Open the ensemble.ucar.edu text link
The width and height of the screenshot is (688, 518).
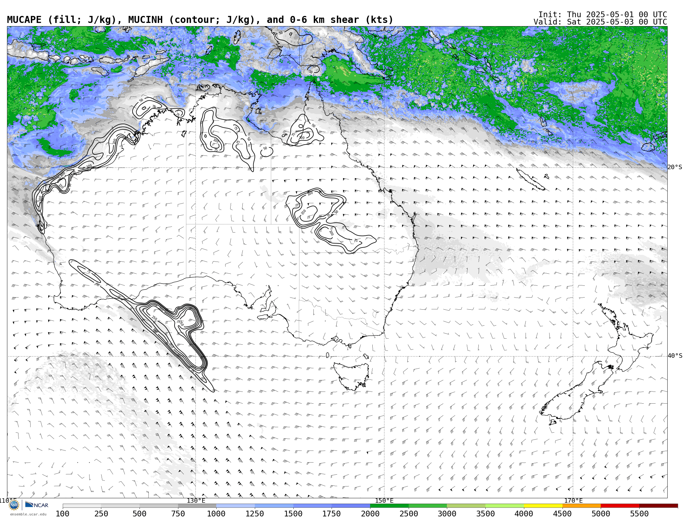pos(28,514)
